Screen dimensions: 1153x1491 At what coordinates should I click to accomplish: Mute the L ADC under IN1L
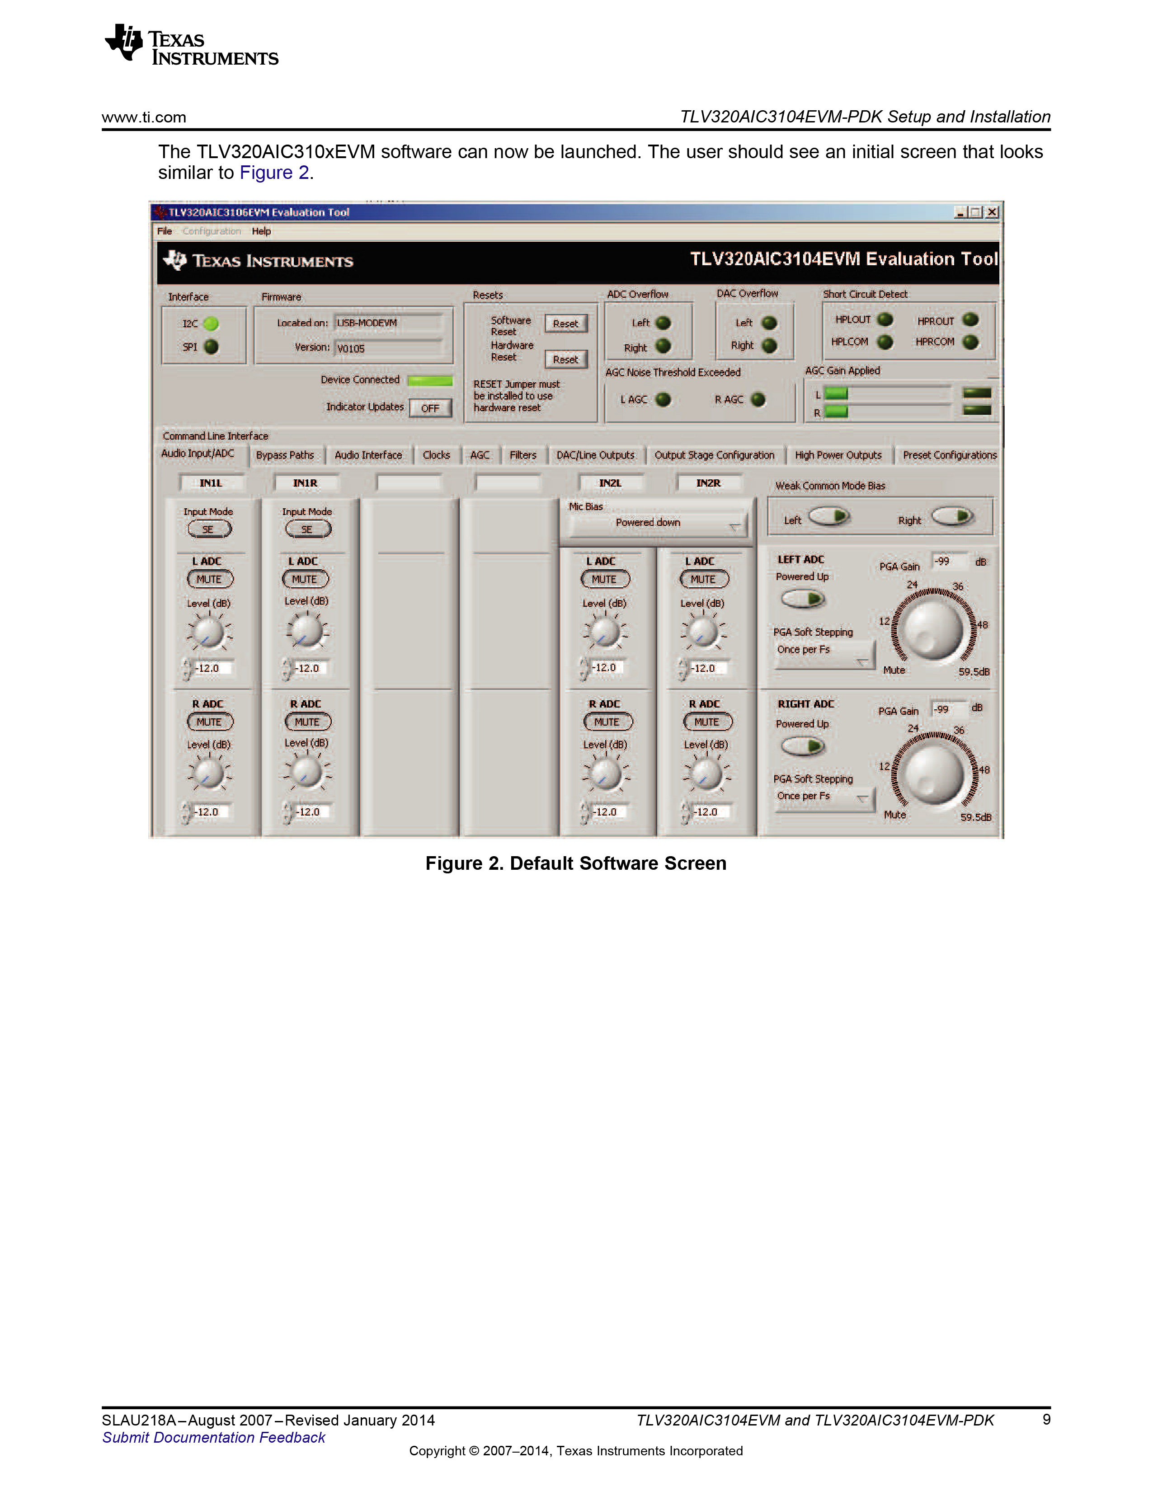(210, 580)
